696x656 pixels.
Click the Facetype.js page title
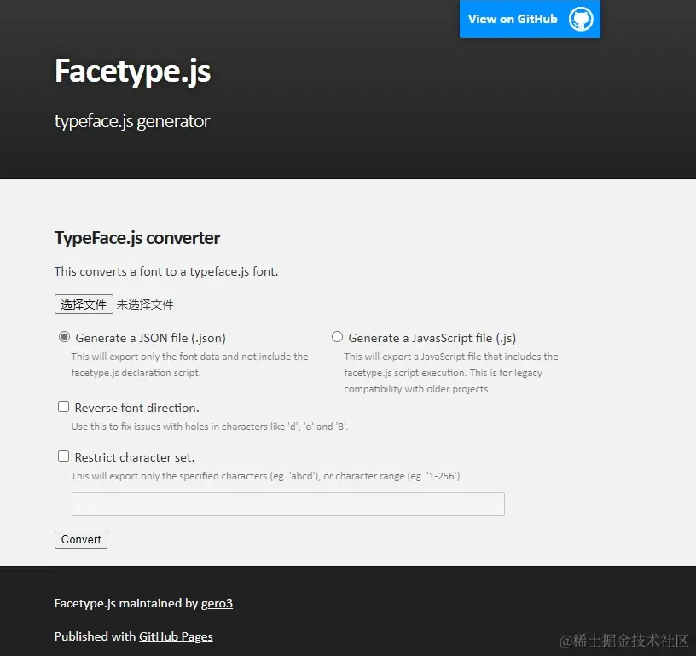point(132,71)
